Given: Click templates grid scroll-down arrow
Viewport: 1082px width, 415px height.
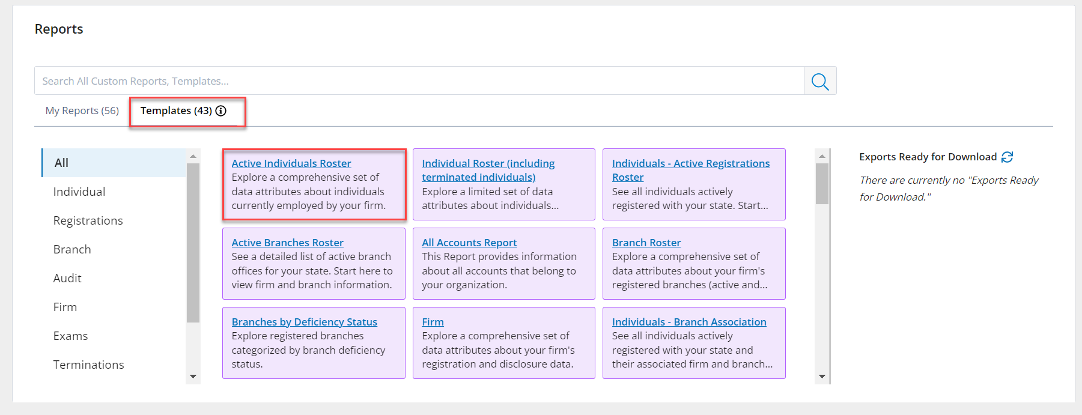Looking at the screenshot, I should (822, 377).
